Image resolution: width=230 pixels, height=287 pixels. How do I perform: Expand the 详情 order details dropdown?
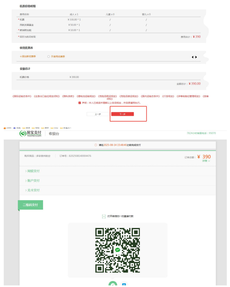click(x=206, y=161)
